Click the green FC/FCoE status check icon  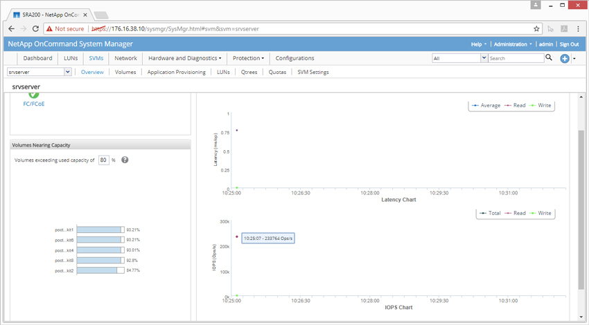34,95
